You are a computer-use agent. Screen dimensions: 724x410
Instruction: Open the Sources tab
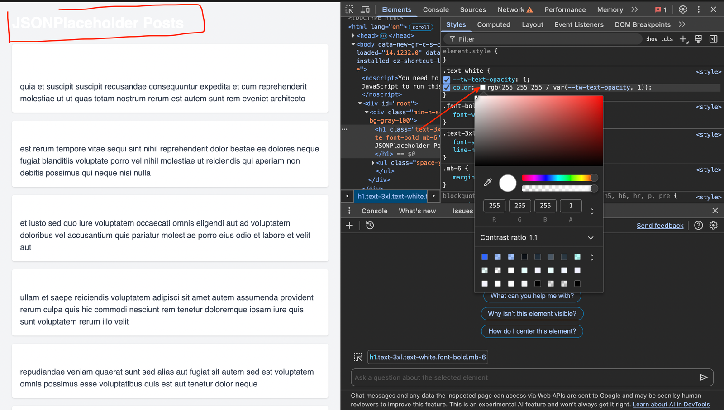(x=473, y=9)
